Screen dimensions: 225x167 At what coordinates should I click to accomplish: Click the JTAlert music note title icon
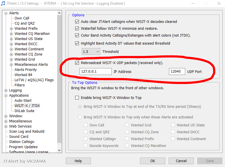click(x=3, y=3)
